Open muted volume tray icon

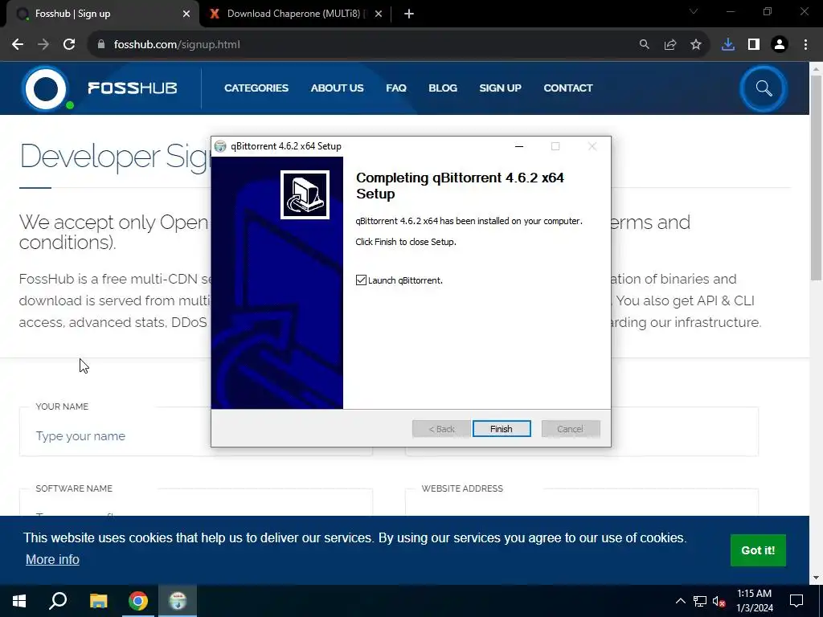719,601
